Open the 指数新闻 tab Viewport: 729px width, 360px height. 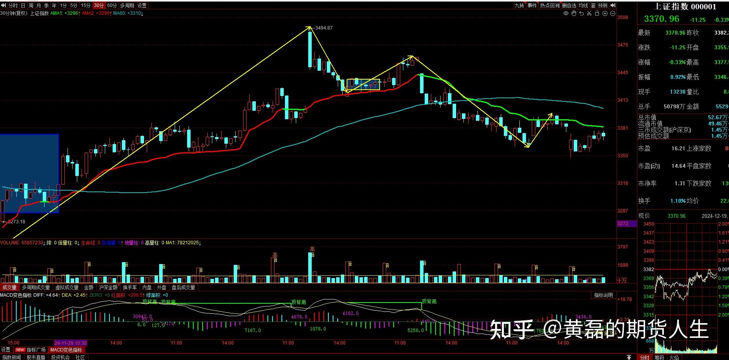[11, 357]
